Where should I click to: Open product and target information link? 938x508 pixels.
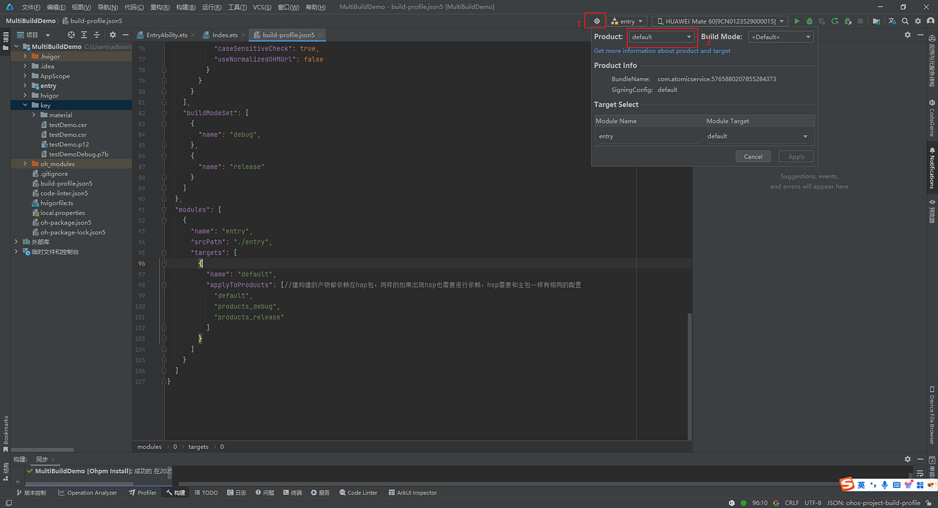coord(662,51)
